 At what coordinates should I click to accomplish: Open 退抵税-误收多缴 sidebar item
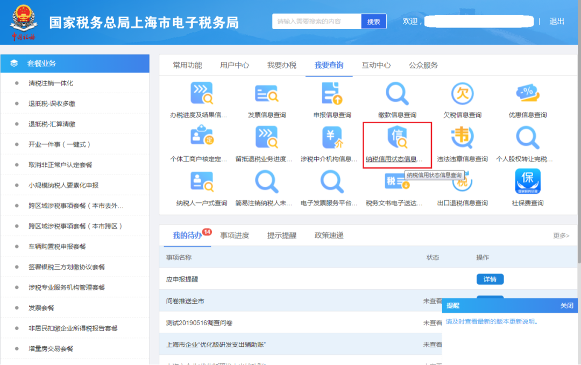point(52,103)
